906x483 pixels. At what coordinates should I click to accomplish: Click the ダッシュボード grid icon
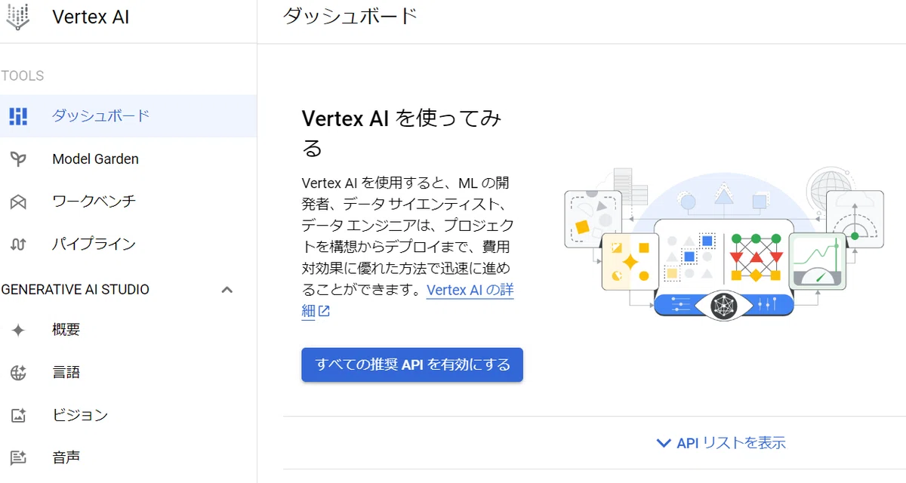coord(18,116)
